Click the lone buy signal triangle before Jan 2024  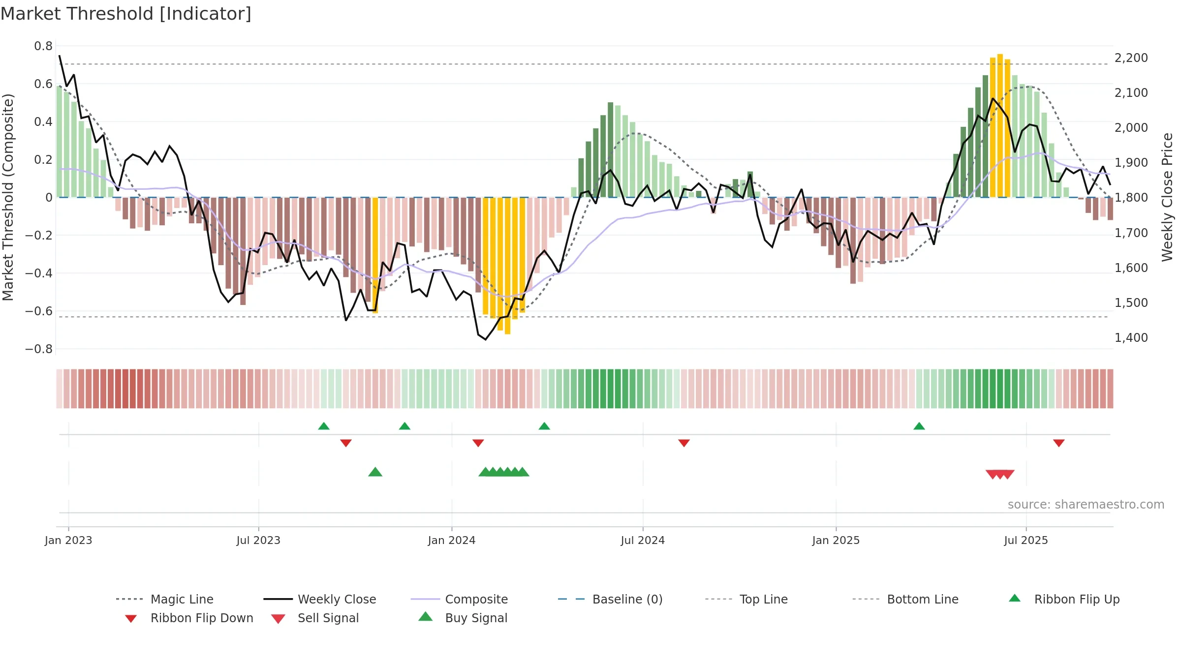[375, 472]
